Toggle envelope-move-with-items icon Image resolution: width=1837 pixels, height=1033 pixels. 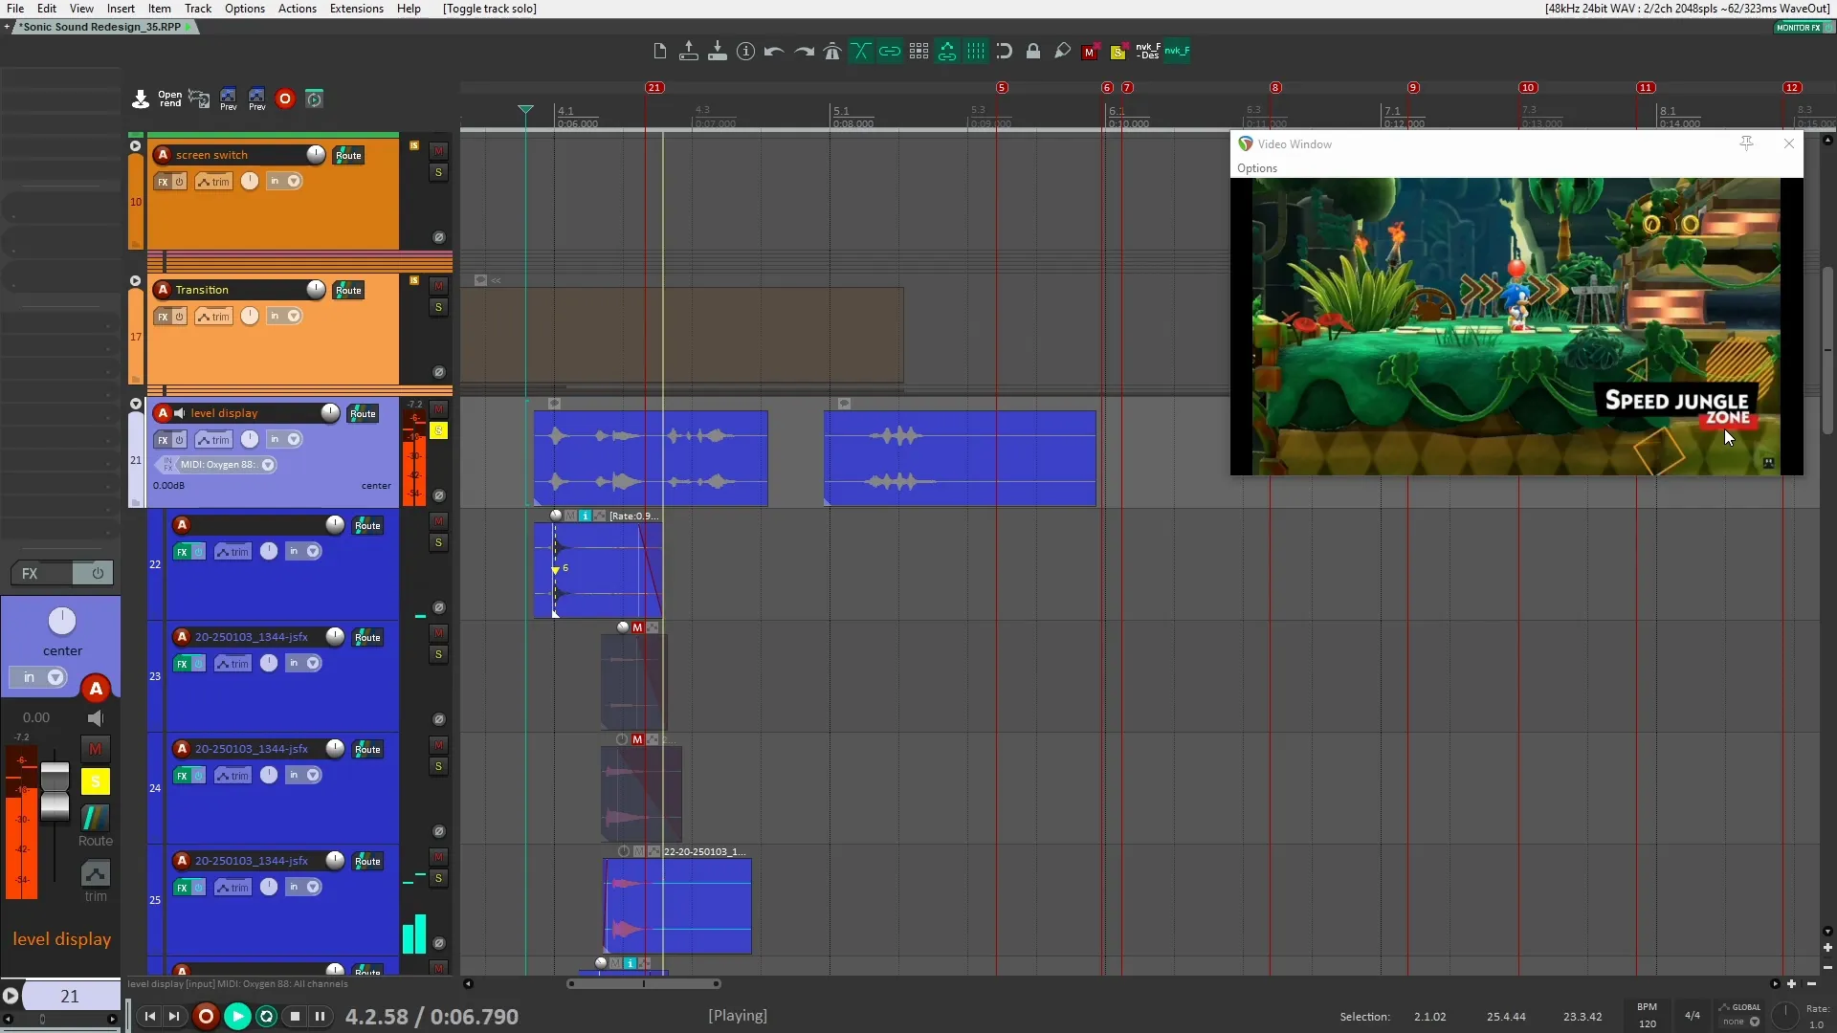[x=947, y=52]
